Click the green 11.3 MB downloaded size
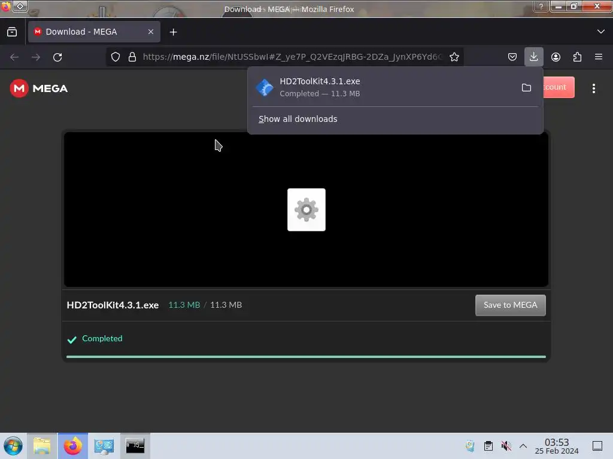The height and width of the screenshot is (459, 613). [x=184, y=305]
